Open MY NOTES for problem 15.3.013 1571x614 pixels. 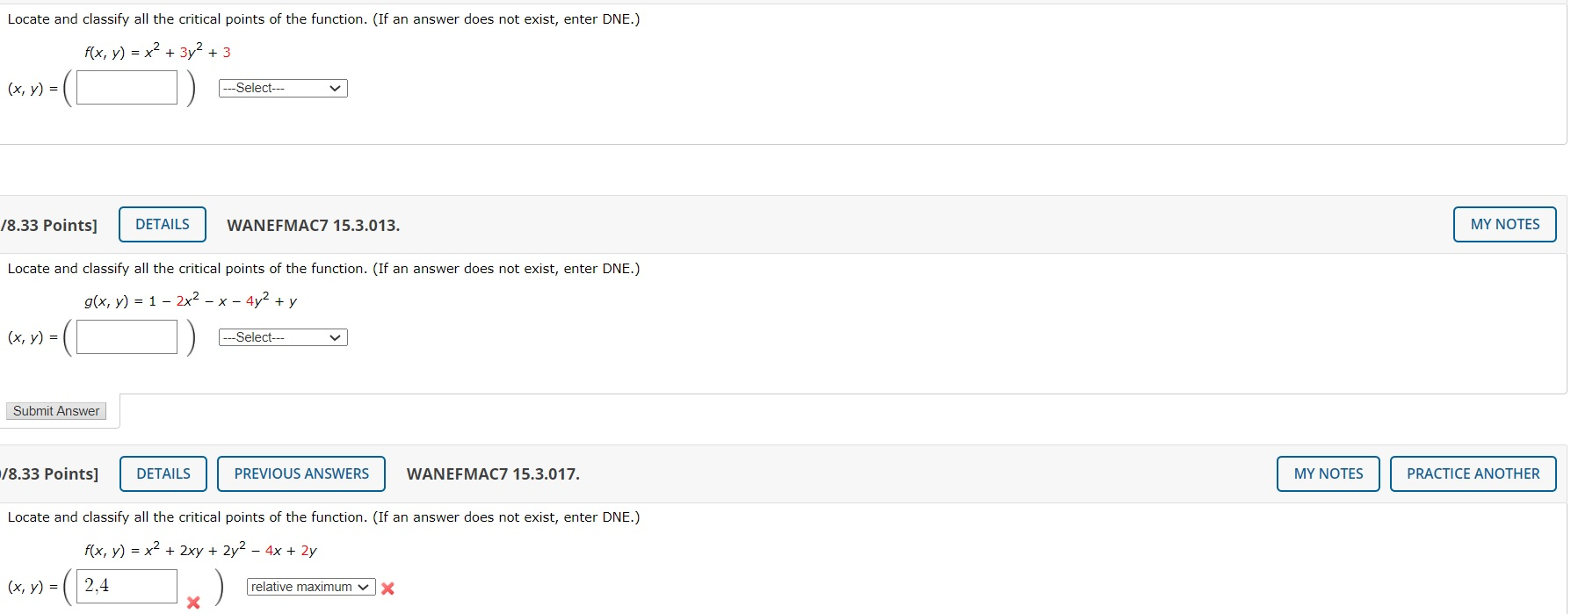click(x=1504, y=224)
